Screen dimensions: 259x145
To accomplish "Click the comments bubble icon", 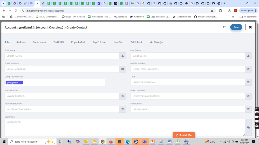I will click(248, 128).
